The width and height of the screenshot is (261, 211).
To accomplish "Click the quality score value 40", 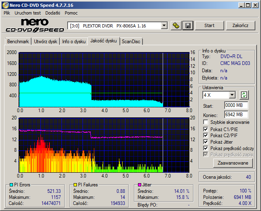I will click(248, 177).
